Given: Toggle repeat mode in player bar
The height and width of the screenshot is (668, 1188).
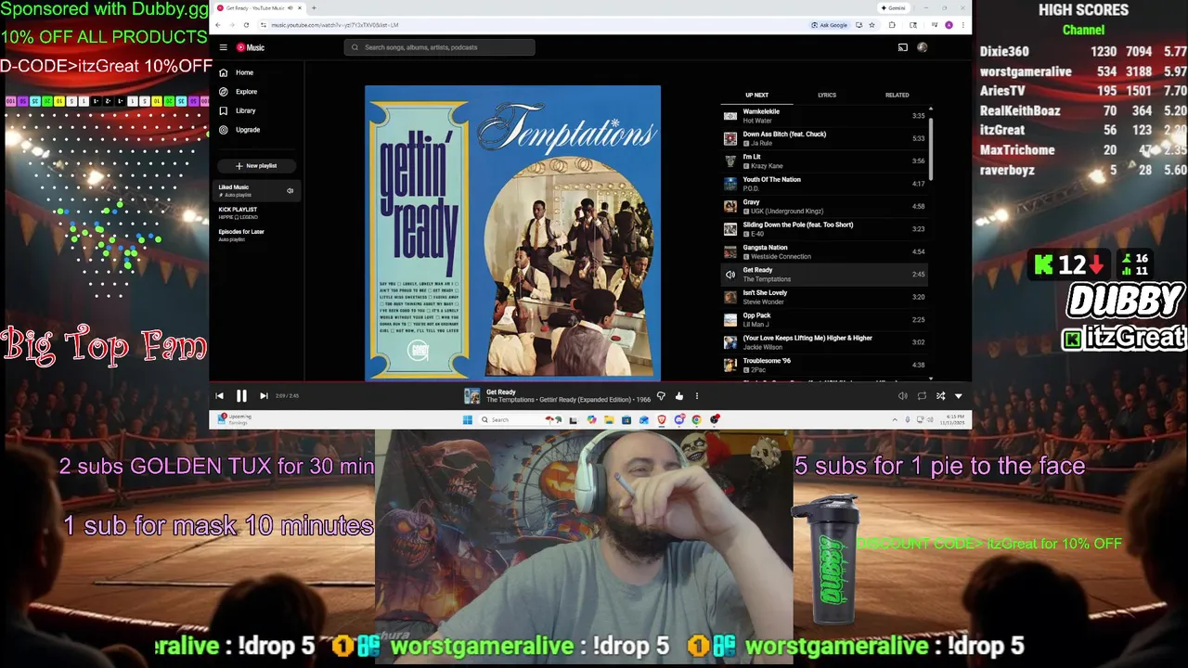Looking at the screenshot, I should (x=922, y=396).
